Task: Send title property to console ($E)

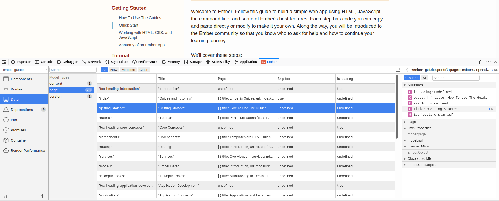Action: coord(491,109)
